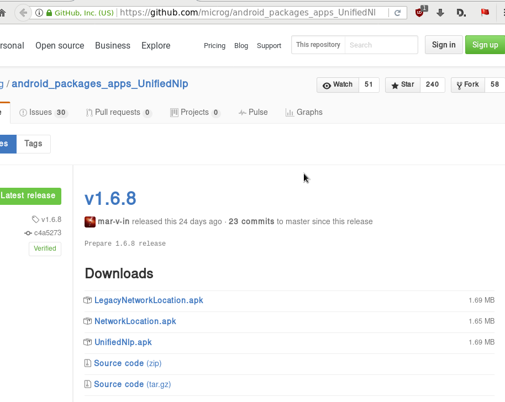Click the repository search input field
Image resolution: width=505 pixels, height=402 pixels.
(x=381, y=45)
